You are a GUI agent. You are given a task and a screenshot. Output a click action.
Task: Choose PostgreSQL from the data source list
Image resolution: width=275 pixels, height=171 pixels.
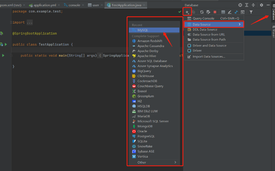pyautogui.click(x=146, y=136)
